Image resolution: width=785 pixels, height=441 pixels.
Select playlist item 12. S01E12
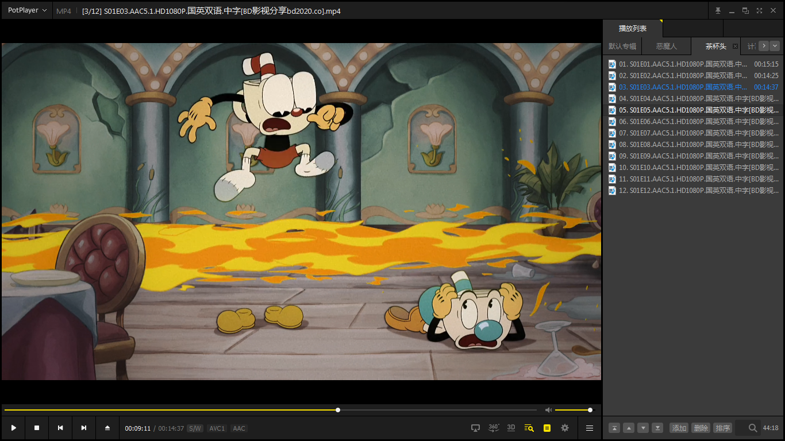click(x=693, y=191)
